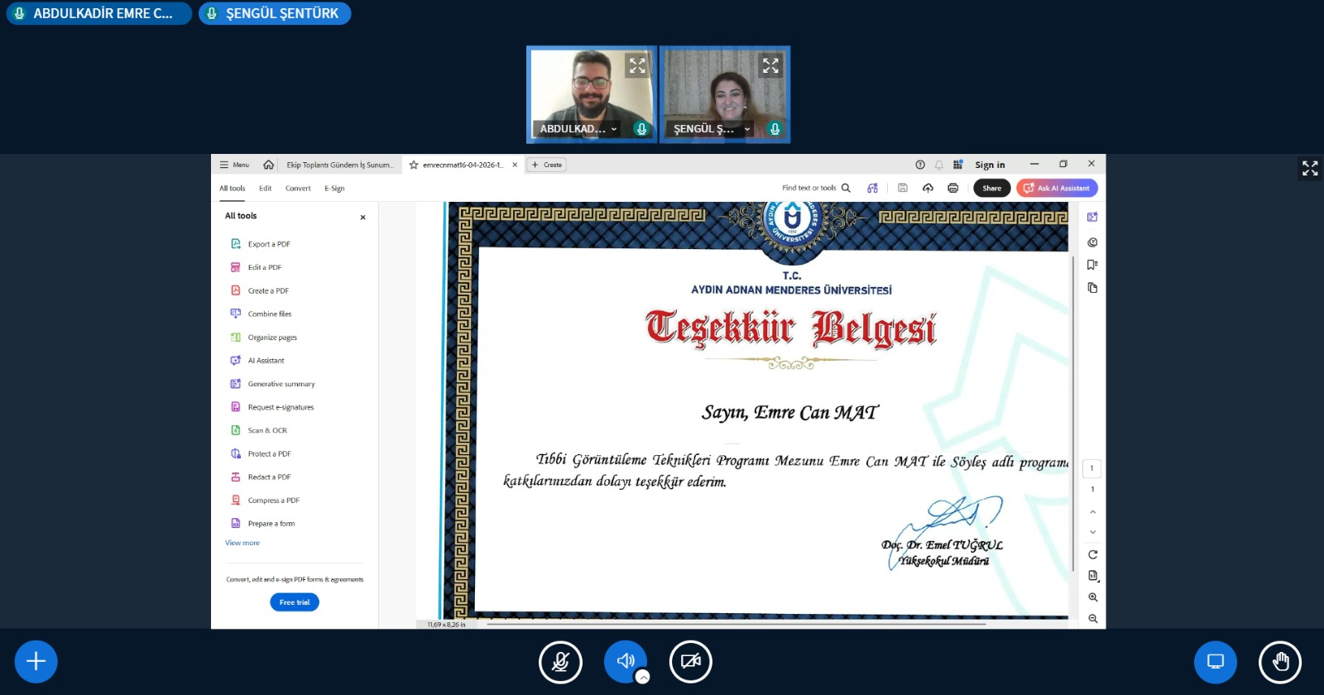Click the document horizontal scrollbar

click(736, 624)
